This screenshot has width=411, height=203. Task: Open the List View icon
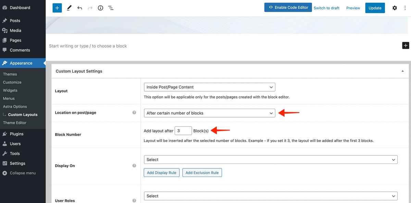click(x=111, y=8)
